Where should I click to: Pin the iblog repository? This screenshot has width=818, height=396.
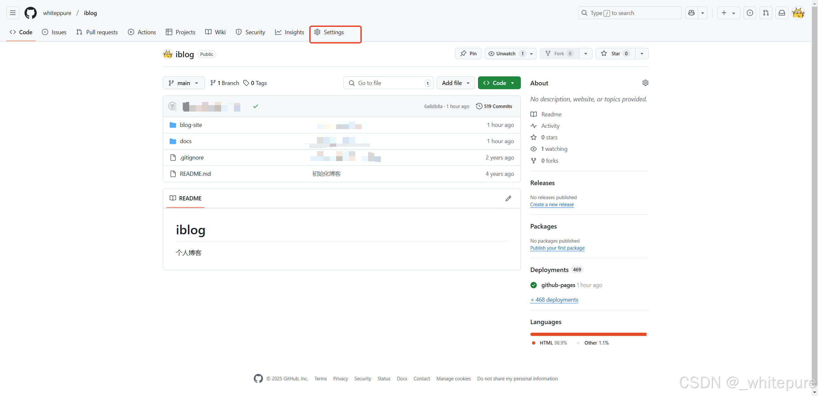(x=468, y=53)
